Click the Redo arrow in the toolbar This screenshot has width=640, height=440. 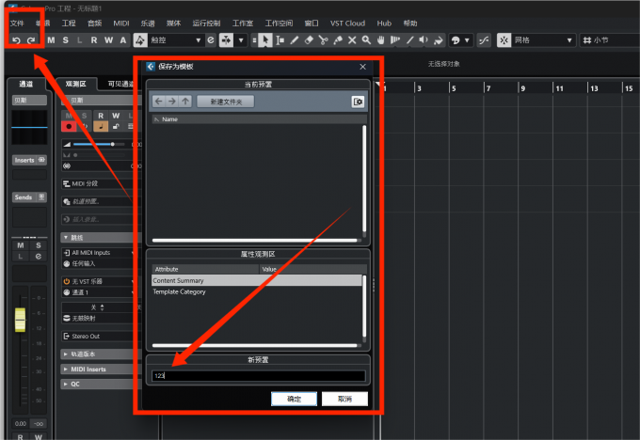point(31,40)
